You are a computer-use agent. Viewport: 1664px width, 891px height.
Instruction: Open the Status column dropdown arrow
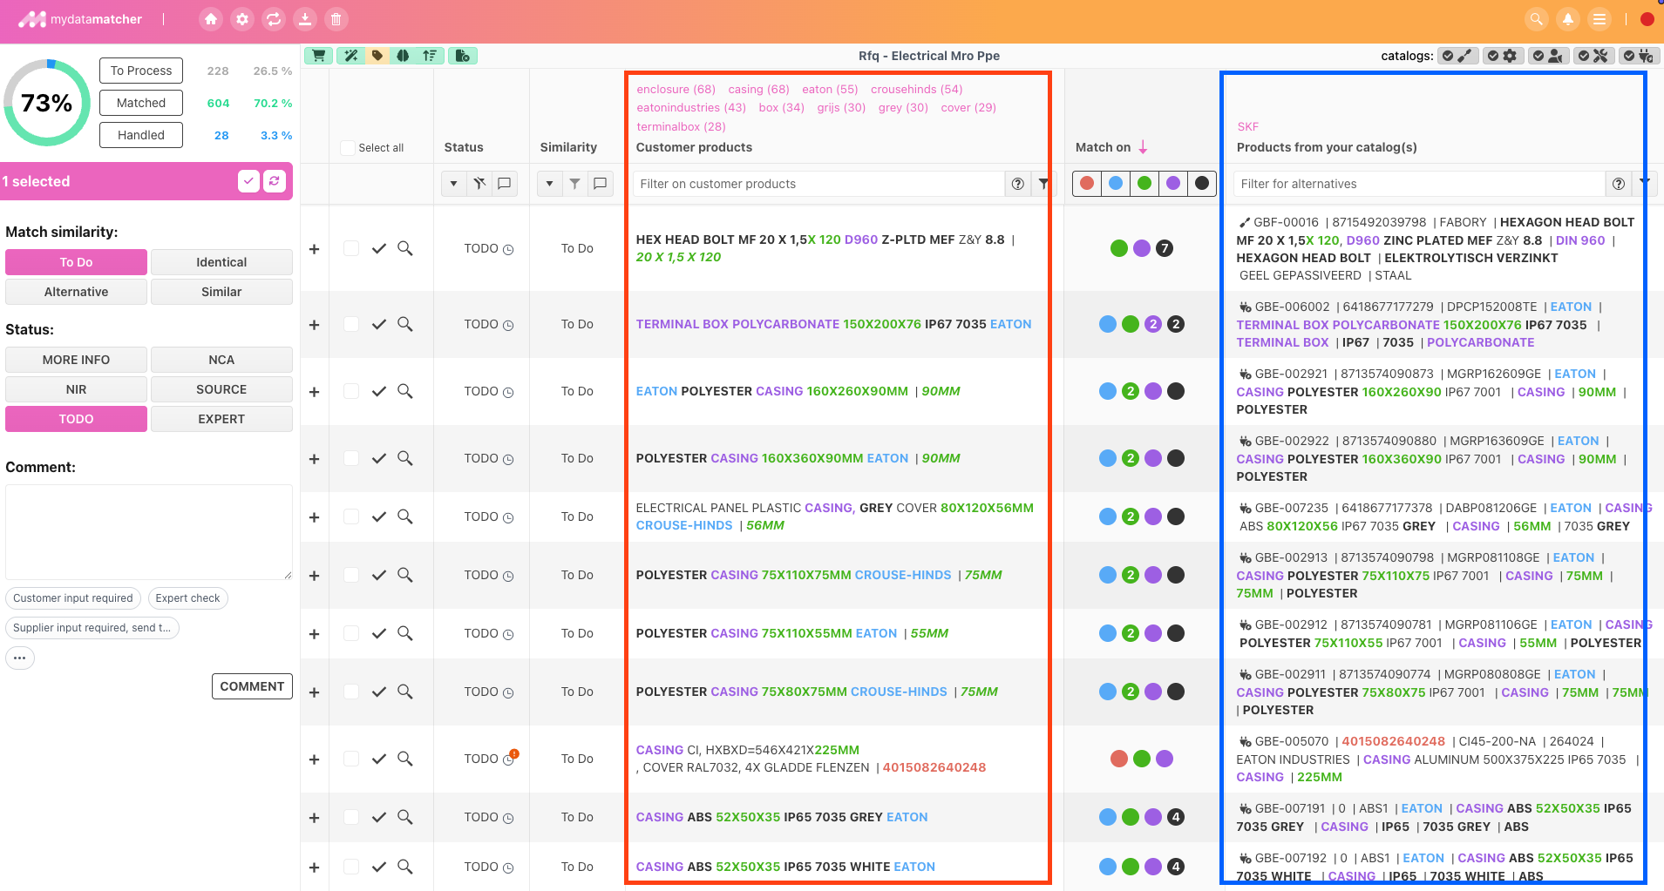pos(453,184)
